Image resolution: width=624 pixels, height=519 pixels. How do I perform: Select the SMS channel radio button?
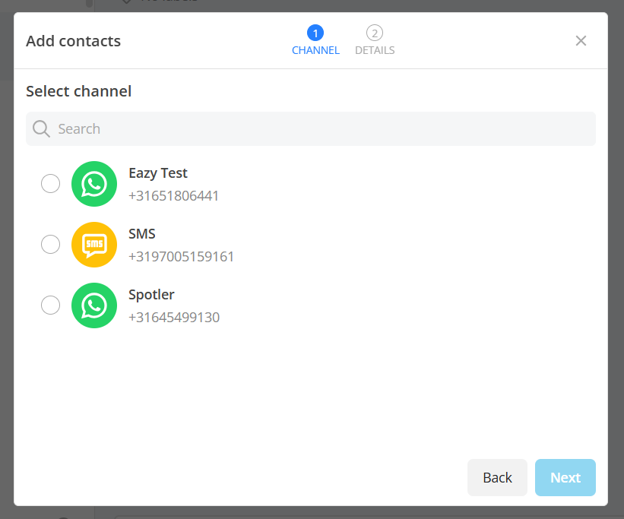pos(50,244)
